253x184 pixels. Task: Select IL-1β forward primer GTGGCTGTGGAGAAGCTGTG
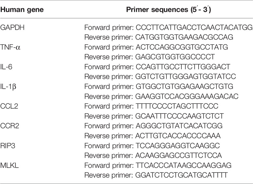point(185,87)
